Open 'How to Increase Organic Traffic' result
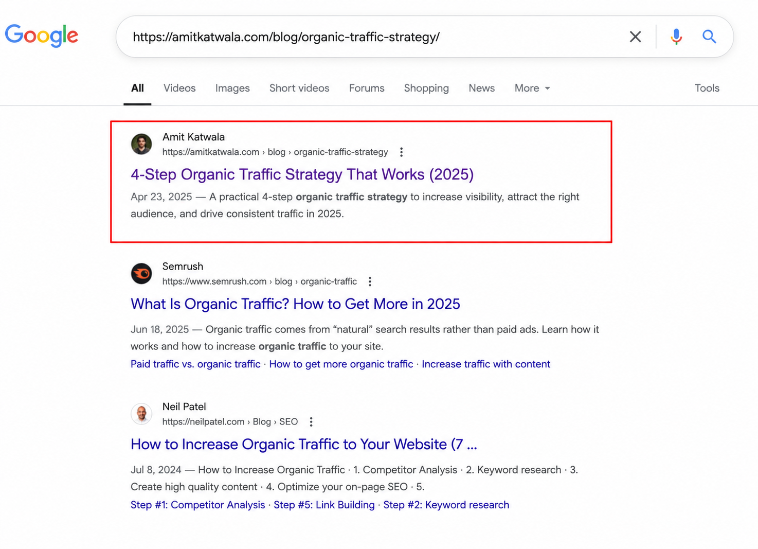The width and height of the screenshot is (758, 549). click(x=304, y=445)
